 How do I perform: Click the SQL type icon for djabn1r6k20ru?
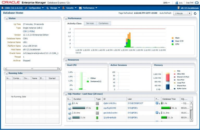coord(97,103)
